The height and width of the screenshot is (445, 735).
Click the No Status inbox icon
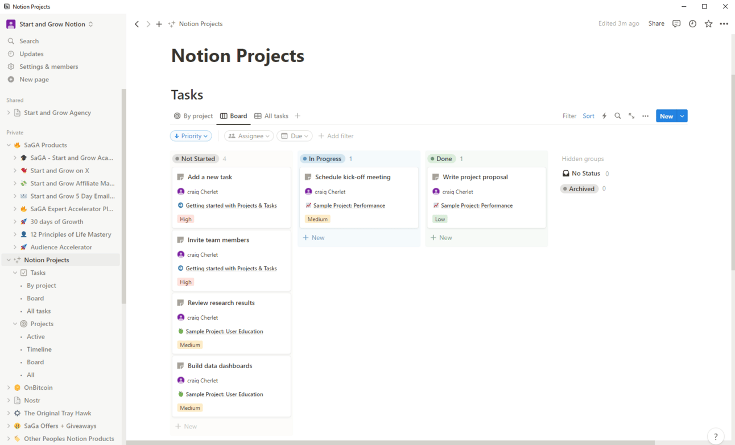pos(565,174)
